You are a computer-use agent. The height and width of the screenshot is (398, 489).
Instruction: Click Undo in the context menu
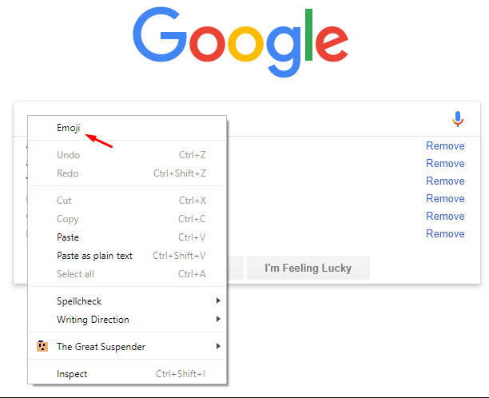tap(68, 155)
